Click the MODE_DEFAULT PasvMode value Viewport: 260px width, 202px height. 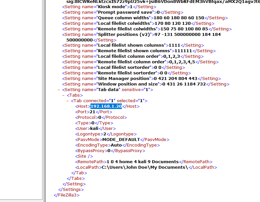pos(121,140)
